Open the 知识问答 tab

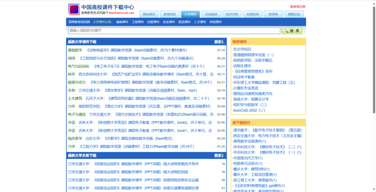tap(232, 14)
